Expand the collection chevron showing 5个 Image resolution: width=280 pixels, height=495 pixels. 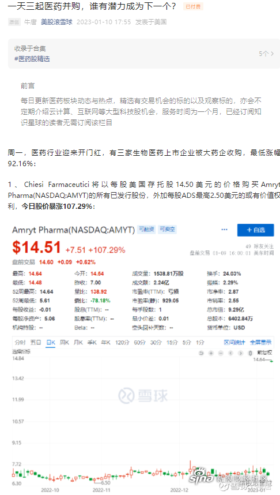point(266,54)
